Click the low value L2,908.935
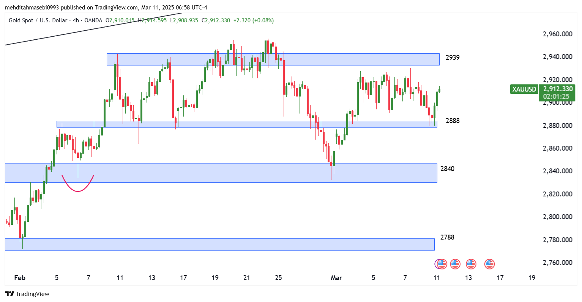Screen dimensions: 582x302 [x=184, y=20]
